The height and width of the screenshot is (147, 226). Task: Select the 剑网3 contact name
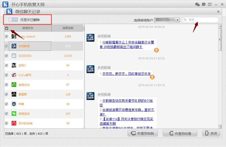click(x=22, y=65)
